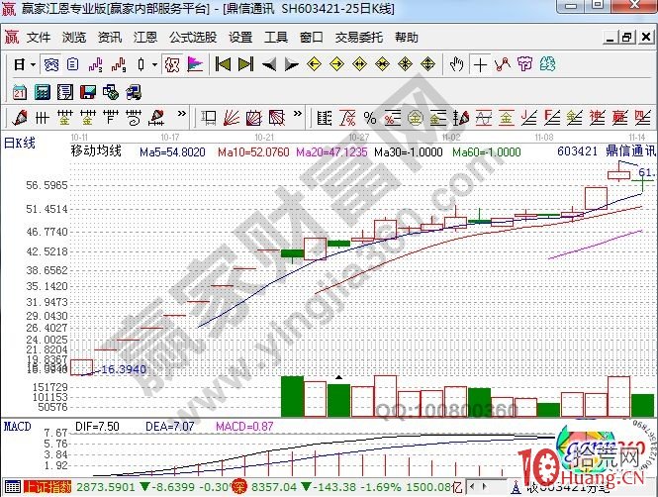658x497 pixels.
Task: Click status bar scroll left arrow
Action: (x=472, y=487)
